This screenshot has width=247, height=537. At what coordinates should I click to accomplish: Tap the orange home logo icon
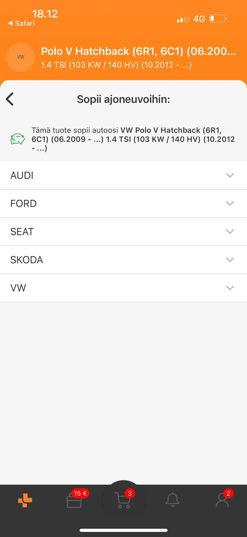[25, 500]
